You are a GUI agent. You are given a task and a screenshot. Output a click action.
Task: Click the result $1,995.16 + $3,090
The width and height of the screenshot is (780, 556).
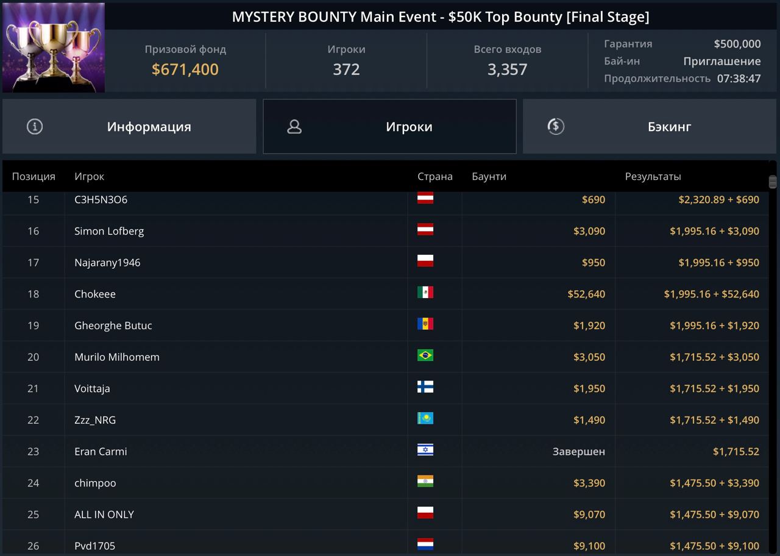point(715,231)
